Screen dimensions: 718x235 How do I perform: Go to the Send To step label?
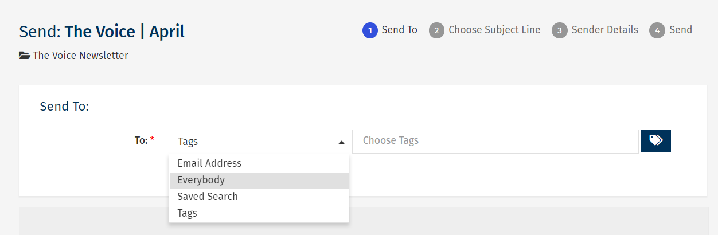click(399, 30)
